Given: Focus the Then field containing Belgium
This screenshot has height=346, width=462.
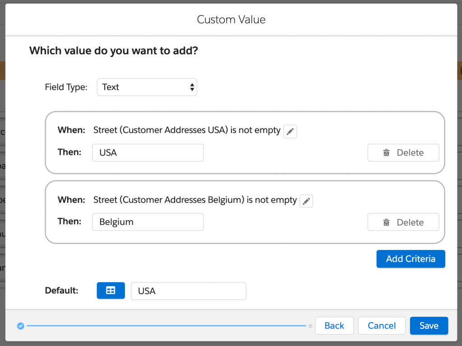Looking at the screenshot, I should coord(148,222).
